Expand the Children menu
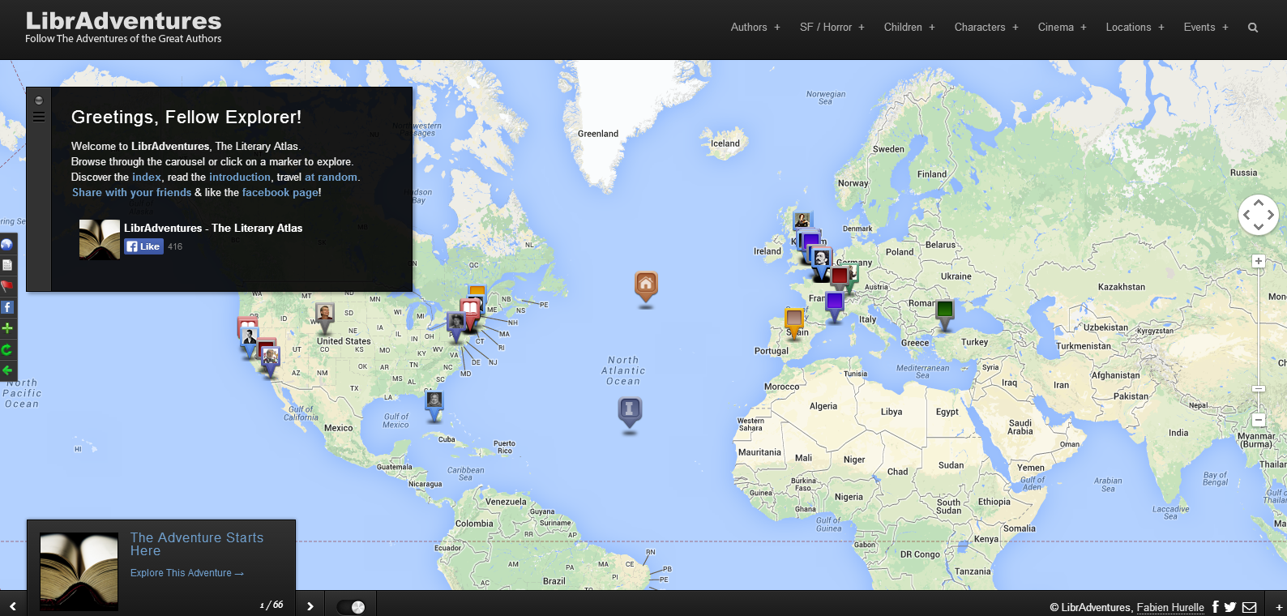 (x=909, y=27)
